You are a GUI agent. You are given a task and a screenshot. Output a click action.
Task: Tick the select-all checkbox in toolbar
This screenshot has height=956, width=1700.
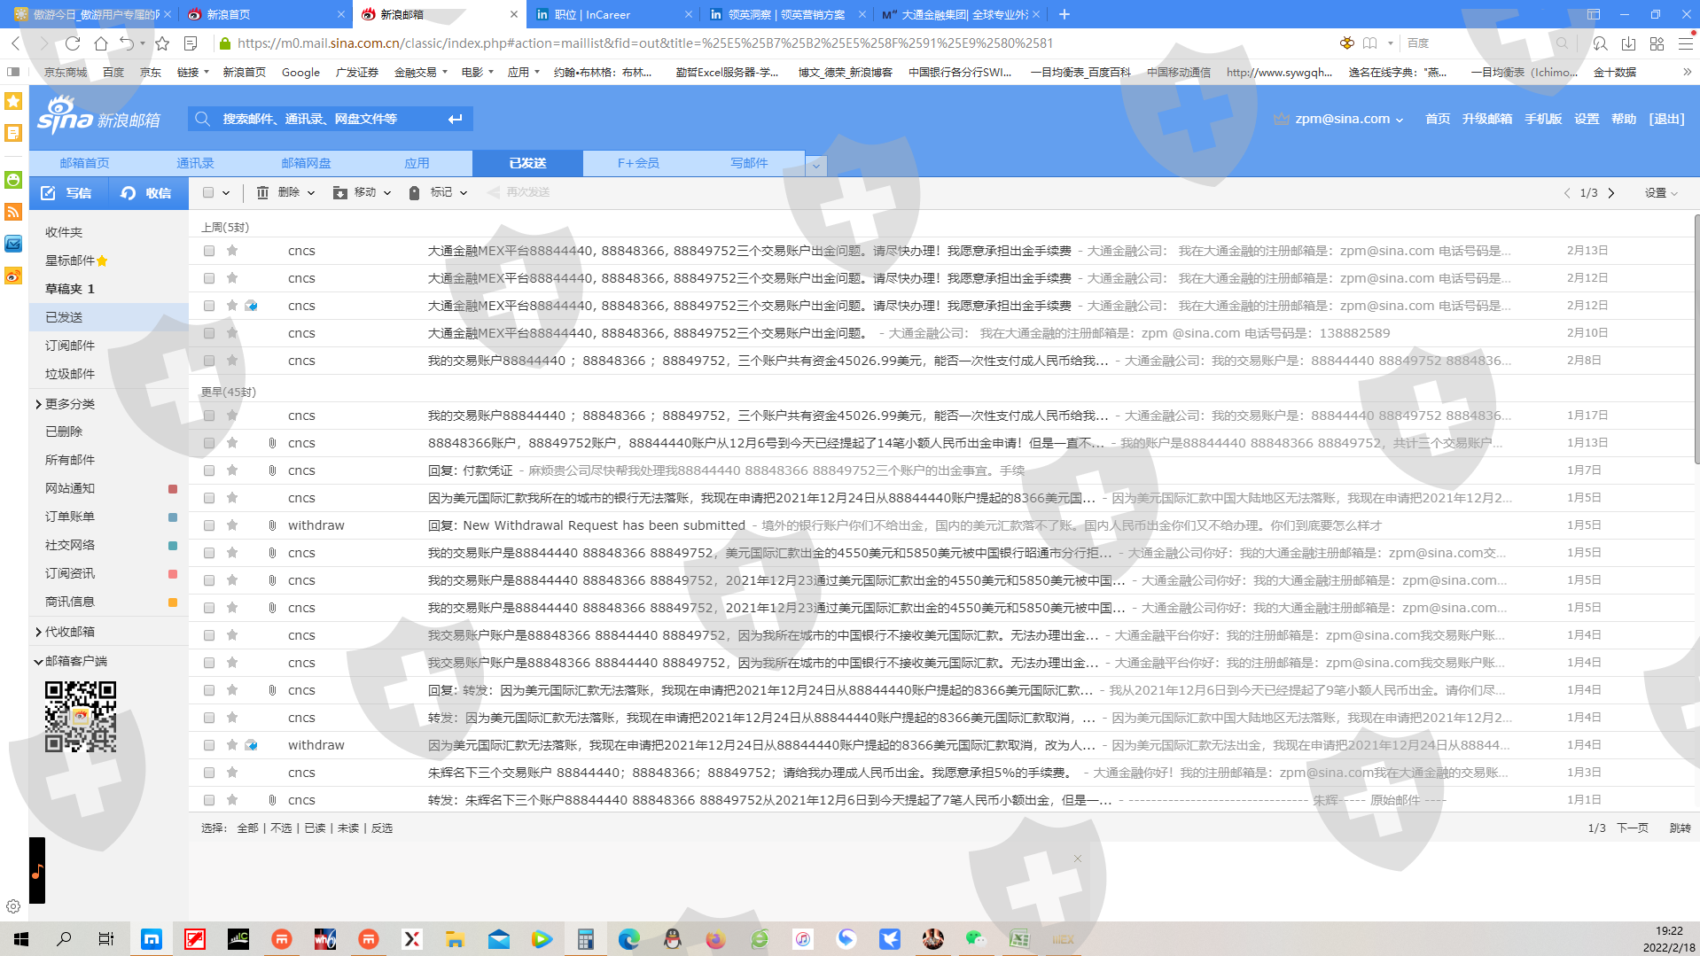point(208,192)
